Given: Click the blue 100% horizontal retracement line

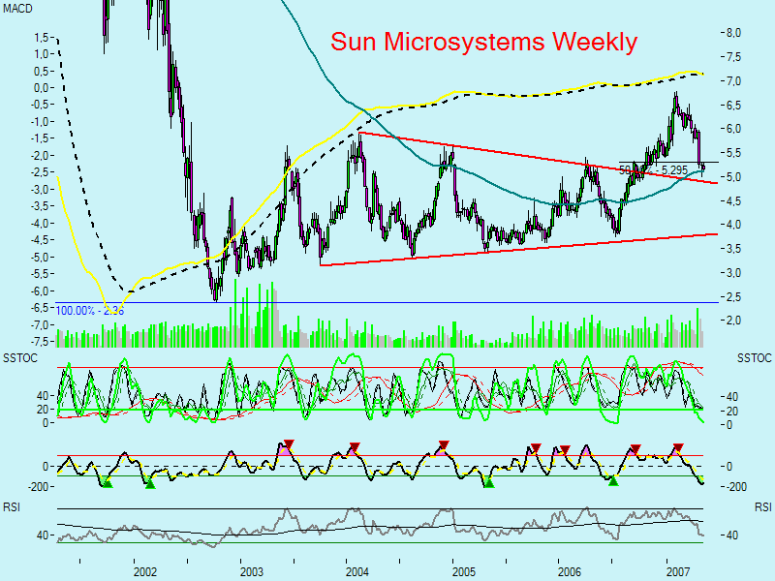Looking at the screenshot, I should [386, 302].
